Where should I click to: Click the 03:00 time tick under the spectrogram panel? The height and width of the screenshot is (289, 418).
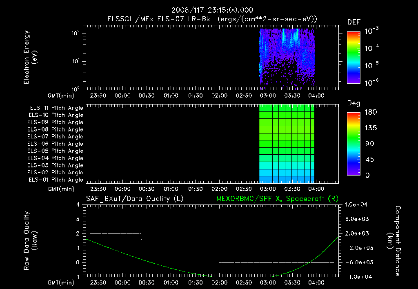click(x=268, y=96)
